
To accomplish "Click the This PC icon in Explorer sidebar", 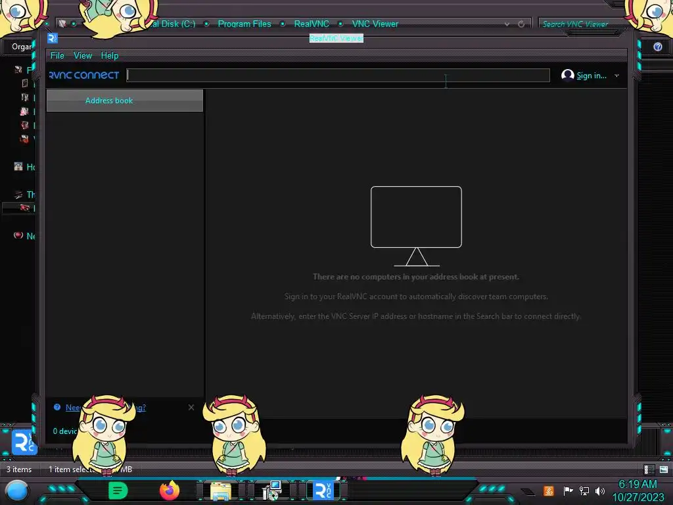I will (18, 195).
